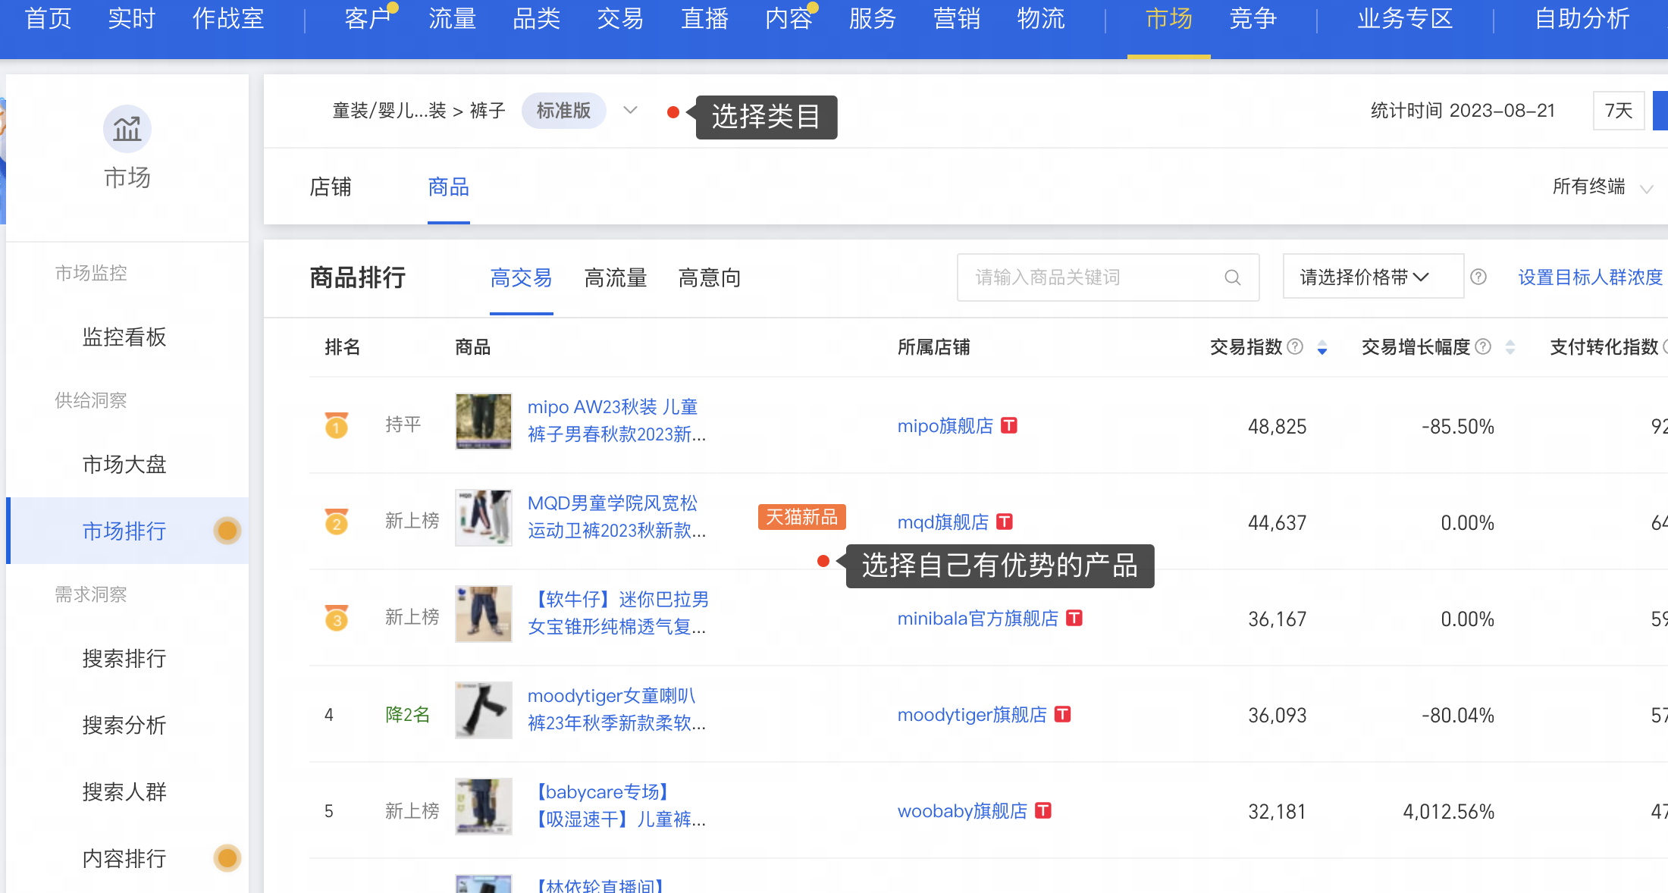Click the help icon beside 交易增长幅度
The width and height of the screenshot is (1668, 893).
point(1484,346)
